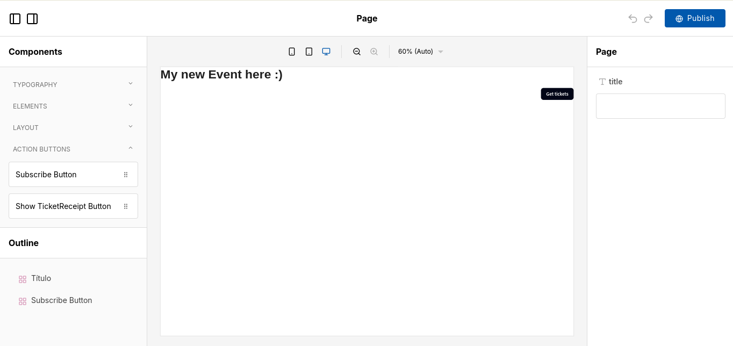Click the redo arrow icon

tap(649, 19)
